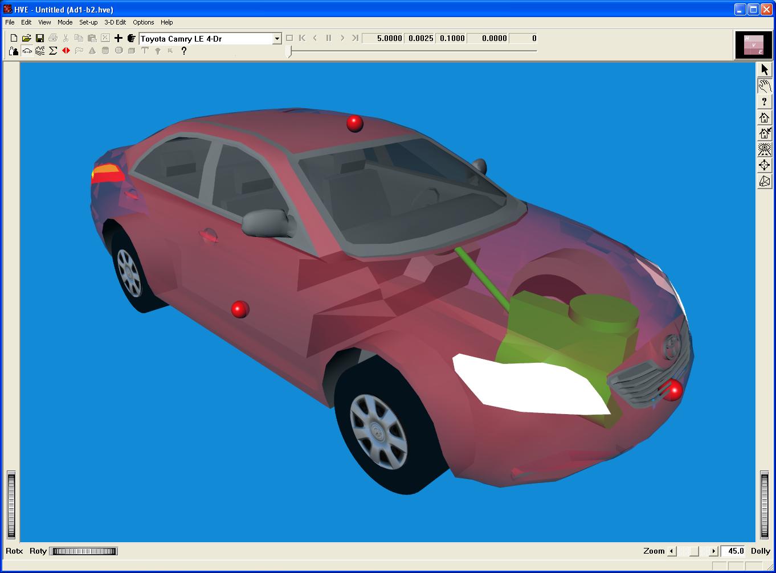This screenshot has width=776, height=573.
Task: Click the Set Home view icon
Action: point(765,134)
